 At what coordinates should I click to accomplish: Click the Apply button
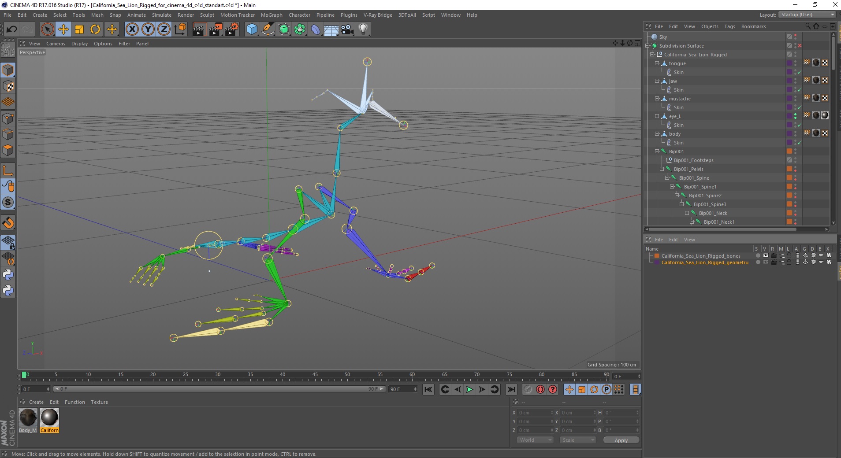621,440
